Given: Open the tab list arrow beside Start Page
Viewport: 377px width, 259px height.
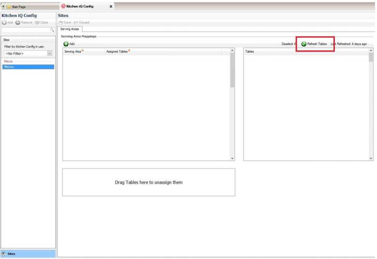Looking at the screenshot, I should coord(4,7).
